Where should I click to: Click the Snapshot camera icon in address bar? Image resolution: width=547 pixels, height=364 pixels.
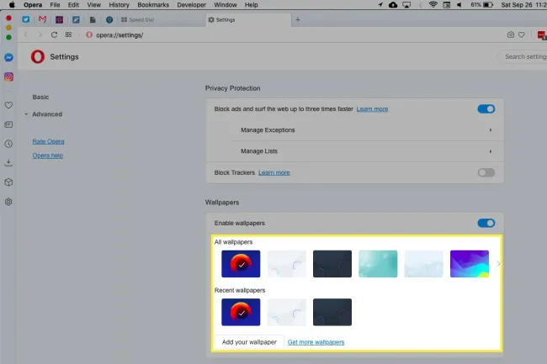(x=511, y=34)
